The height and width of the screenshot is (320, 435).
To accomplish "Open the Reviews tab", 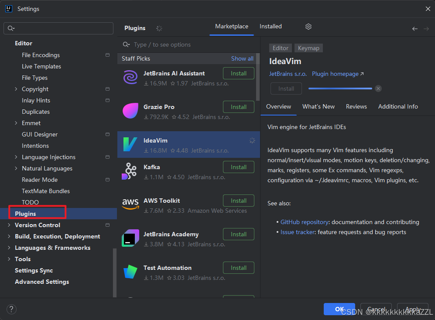I will [356, 106].
